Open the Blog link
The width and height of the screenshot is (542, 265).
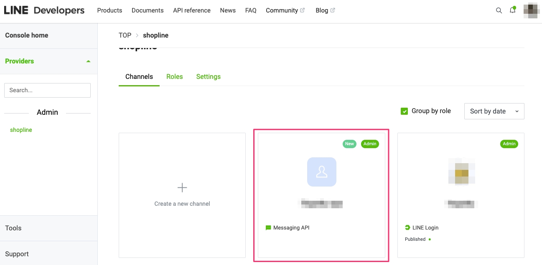point(322,10)
